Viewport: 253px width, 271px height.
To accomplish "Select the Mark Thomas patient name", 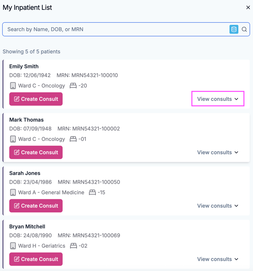I will (26, 120).
